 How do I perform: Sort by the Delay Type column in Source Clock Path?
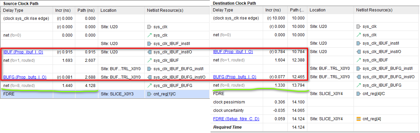point(27,10)
